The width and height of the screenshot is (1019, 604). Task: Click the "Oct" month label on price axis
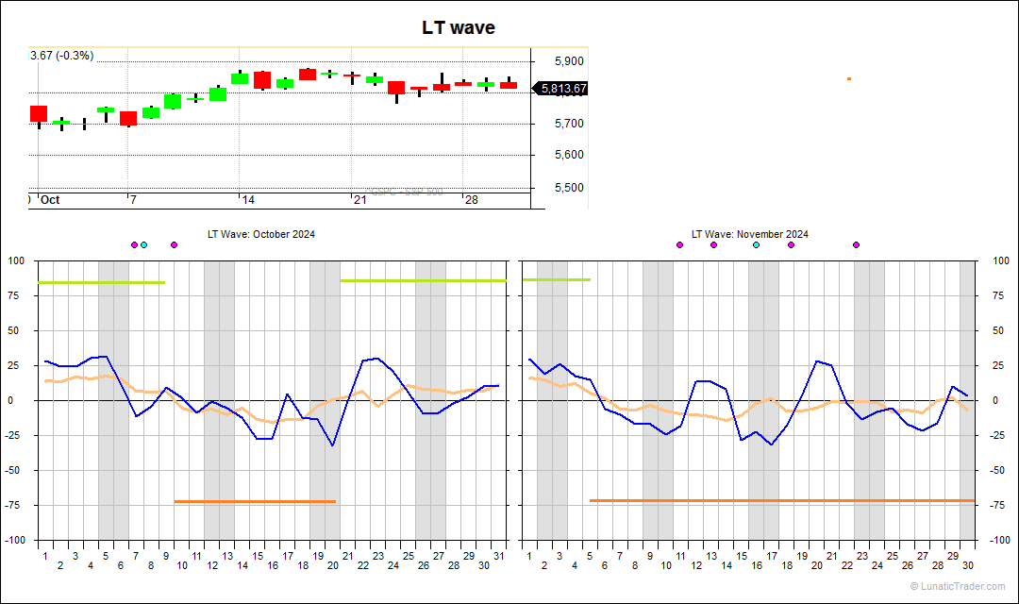50,200
